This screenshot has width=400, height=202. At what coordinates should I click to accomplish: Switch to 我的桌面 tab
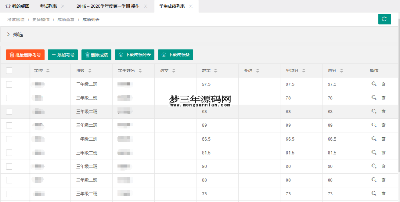(x=18, y=6)
